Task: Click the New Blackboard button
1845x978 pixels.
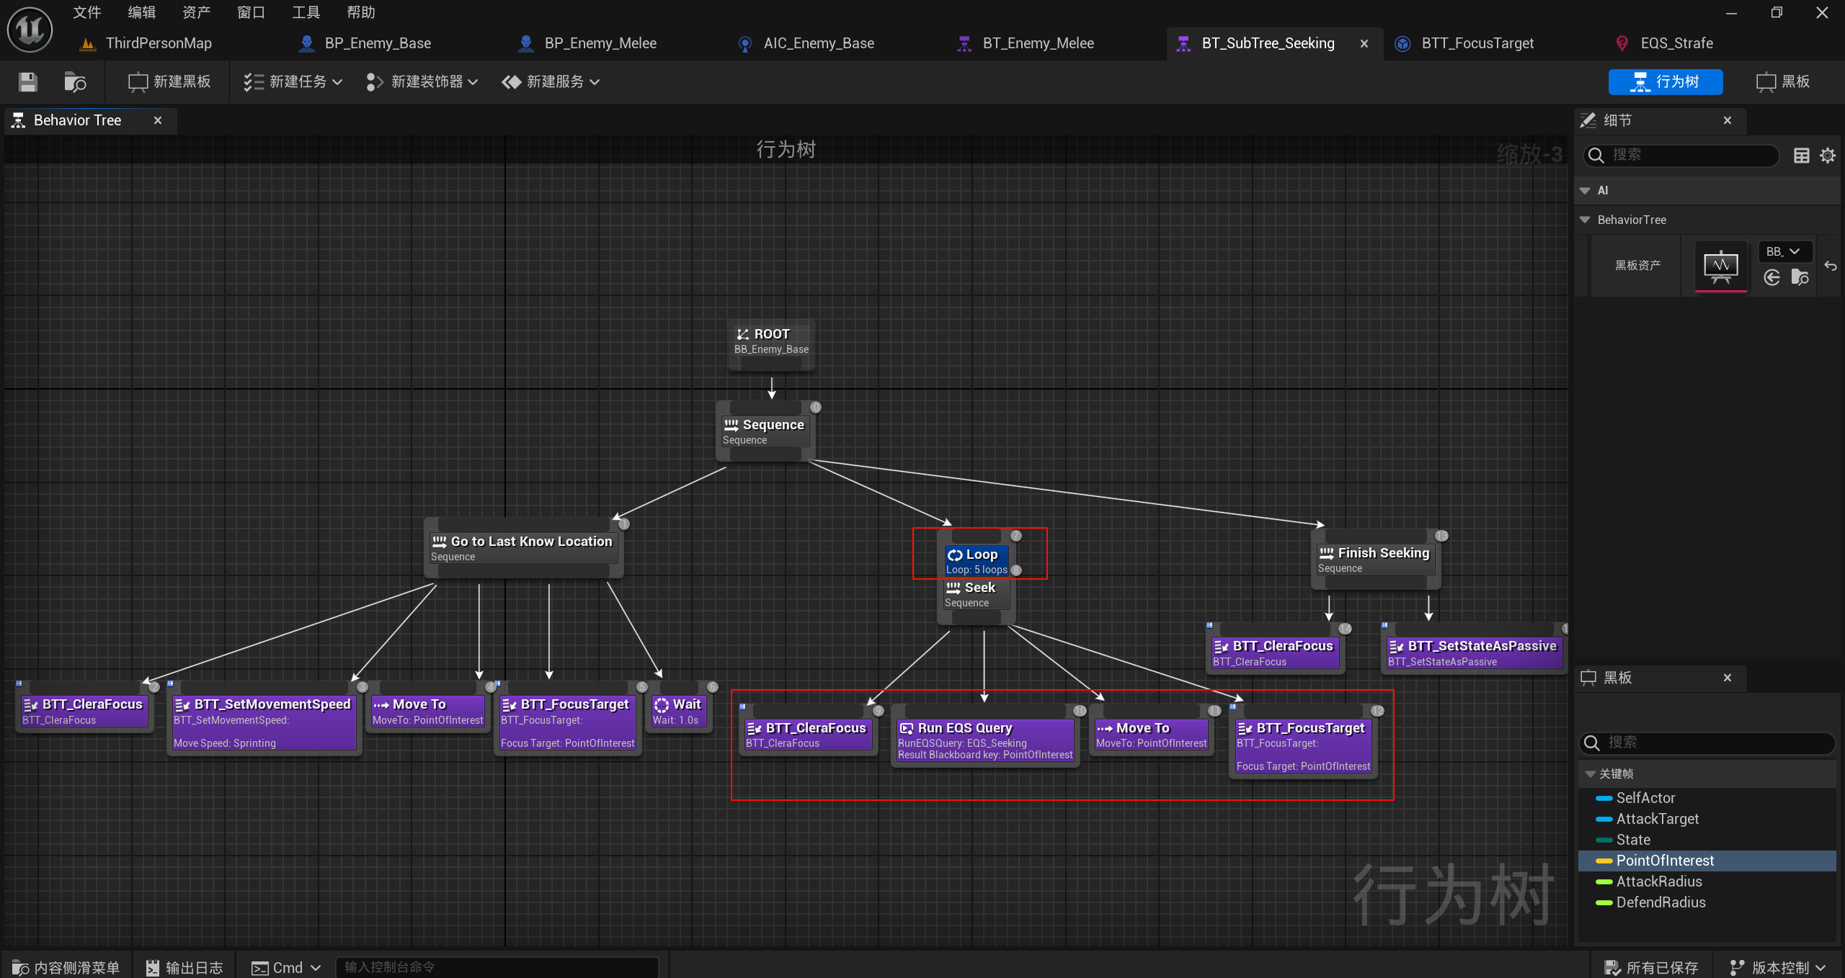Action: [x=170, y=82]
